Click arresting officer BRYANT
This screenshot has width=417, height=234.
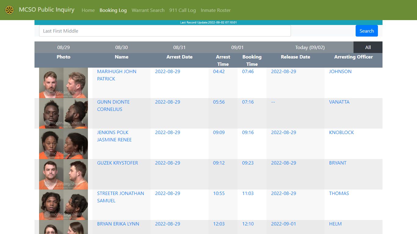pos(338,163)
